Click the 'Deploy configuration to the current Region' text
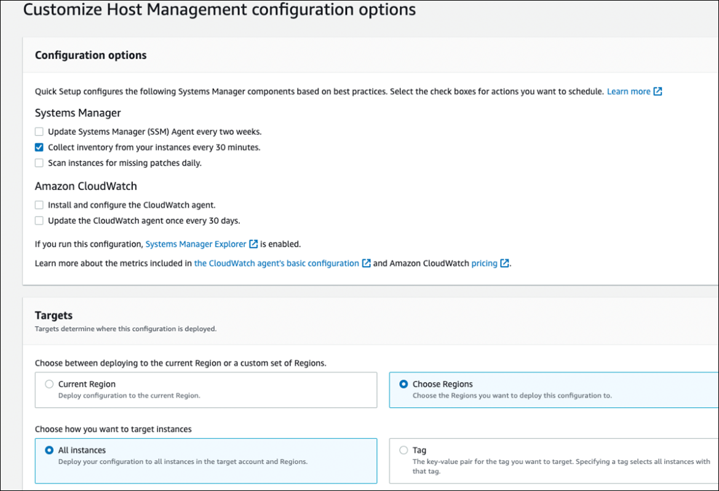This screenshot has height=491, width=719. (129, 396)
